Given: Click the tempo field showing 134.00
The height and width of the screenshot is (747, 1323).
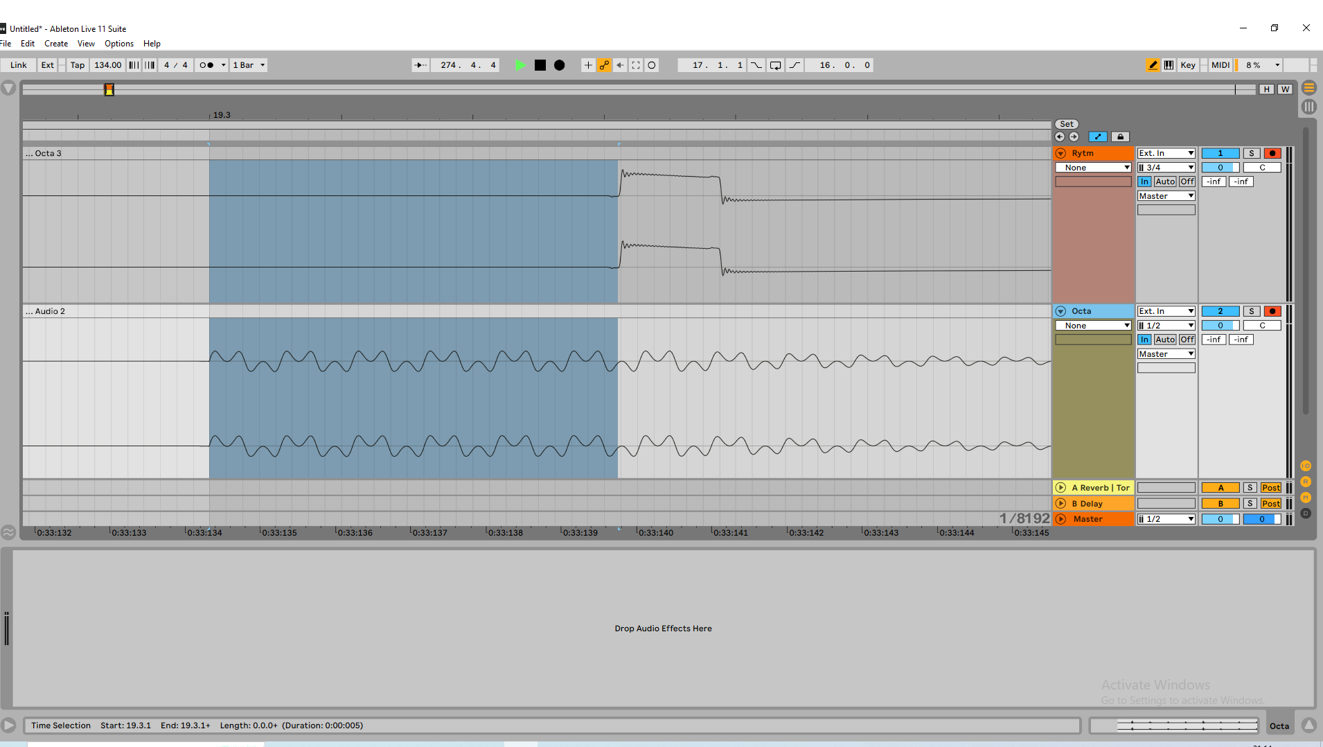Looking at the screenshot, I should pos(107,65).
